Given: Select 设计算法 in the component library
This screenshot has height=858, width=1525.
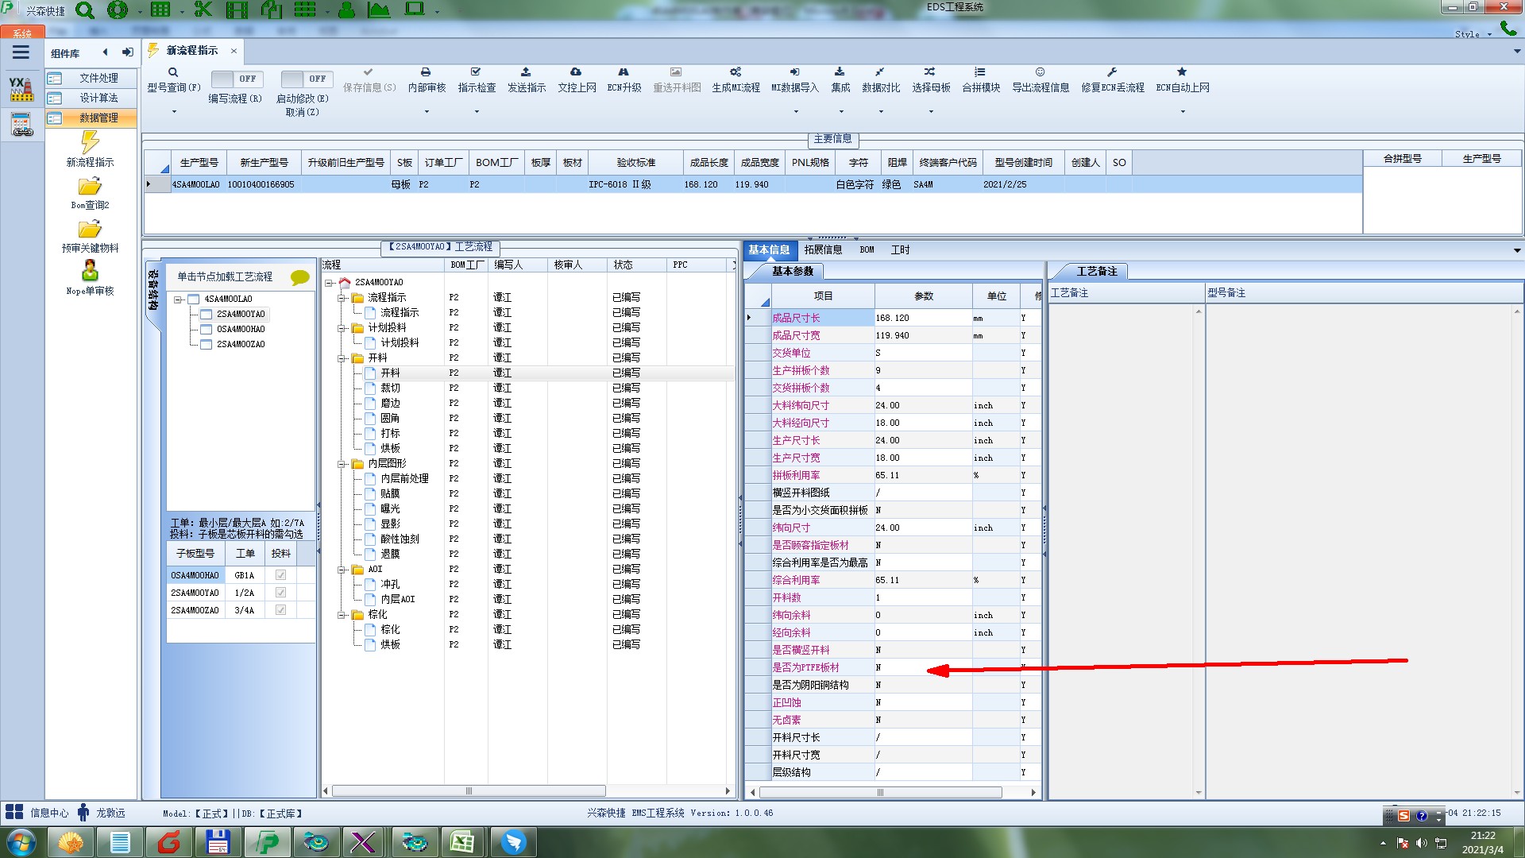Looking at the screenshot, I should [98, 98].
